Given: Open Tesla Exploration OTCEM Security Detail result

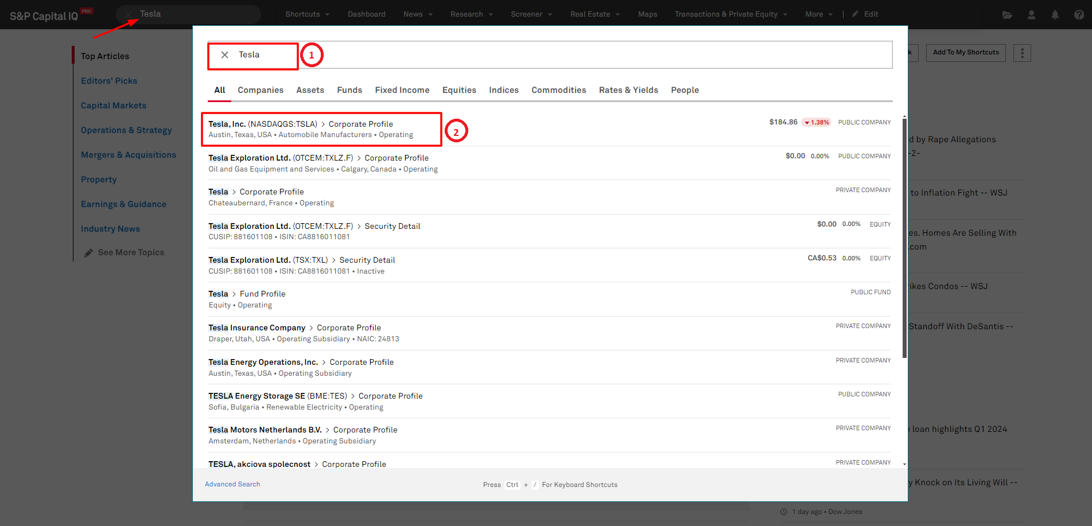Looking at the screenshot, I should 548,231.
